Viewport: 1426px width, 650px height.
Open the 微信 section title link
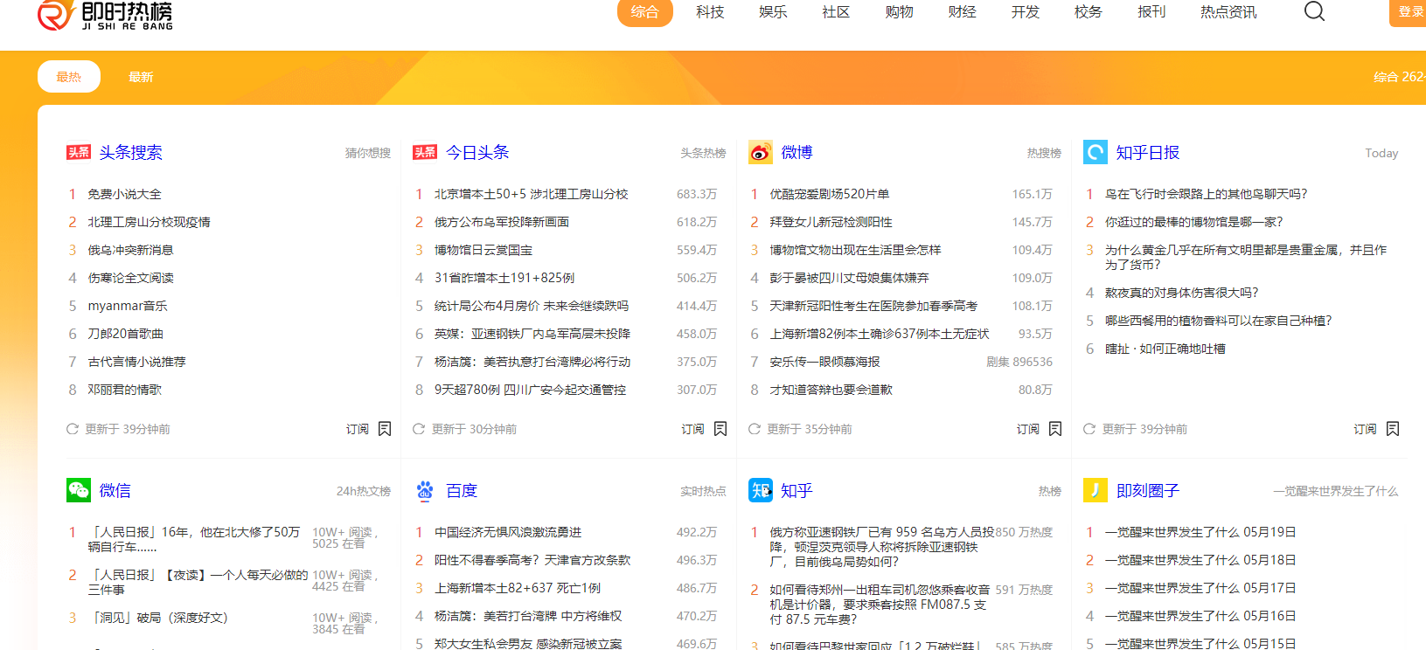[x=115, y=490]
